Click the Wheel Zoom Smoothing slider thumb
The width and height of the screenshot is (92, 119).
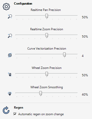(41, 93)
